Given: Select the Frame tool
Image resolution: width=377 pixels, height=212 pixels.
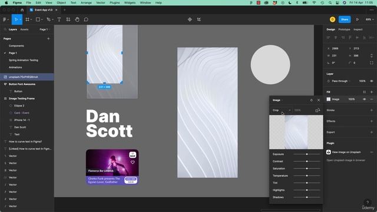Looking at the screenshot, I should pyautogui.click(x=28, y=19).
